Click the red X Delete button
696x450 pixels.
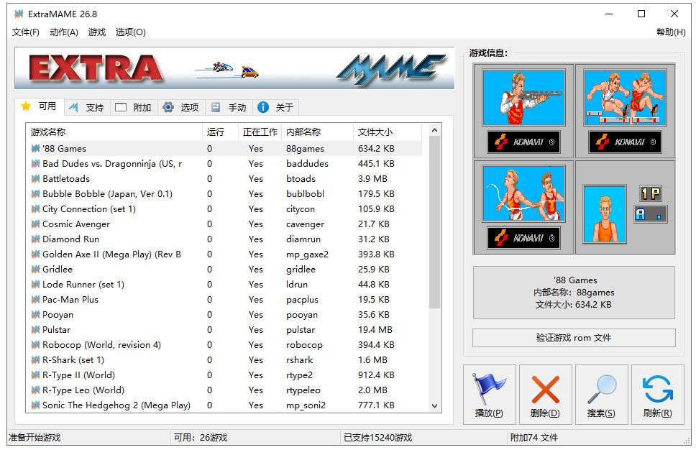point(545,394)
